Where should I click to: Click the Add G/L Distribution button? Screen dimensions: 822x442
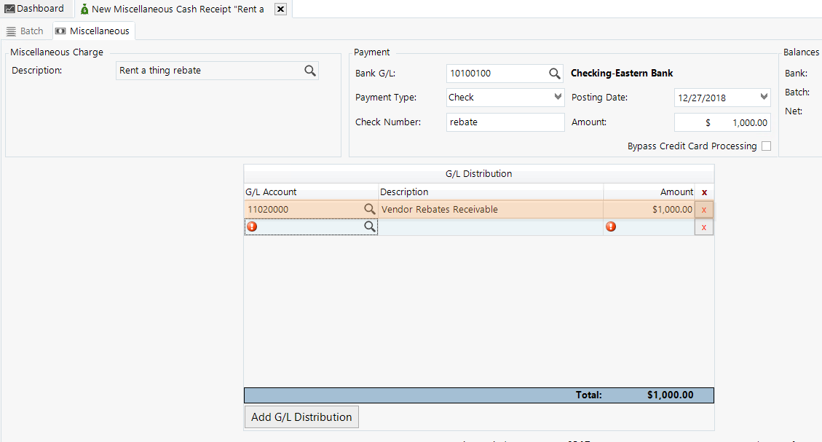click(x=301, y=417)
